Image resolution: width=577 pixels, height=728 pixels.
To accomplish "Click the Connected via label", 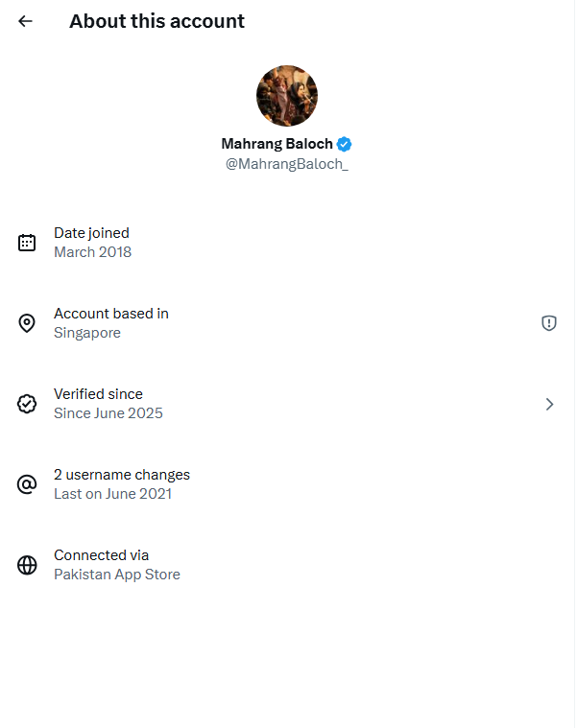I will coord(101,555).
